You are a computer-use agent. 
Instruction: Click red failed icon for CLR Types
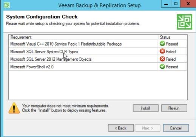pos(162,51)
